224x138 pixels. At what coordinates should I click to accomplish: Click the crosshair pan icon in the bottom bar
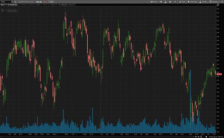point(198,137)
